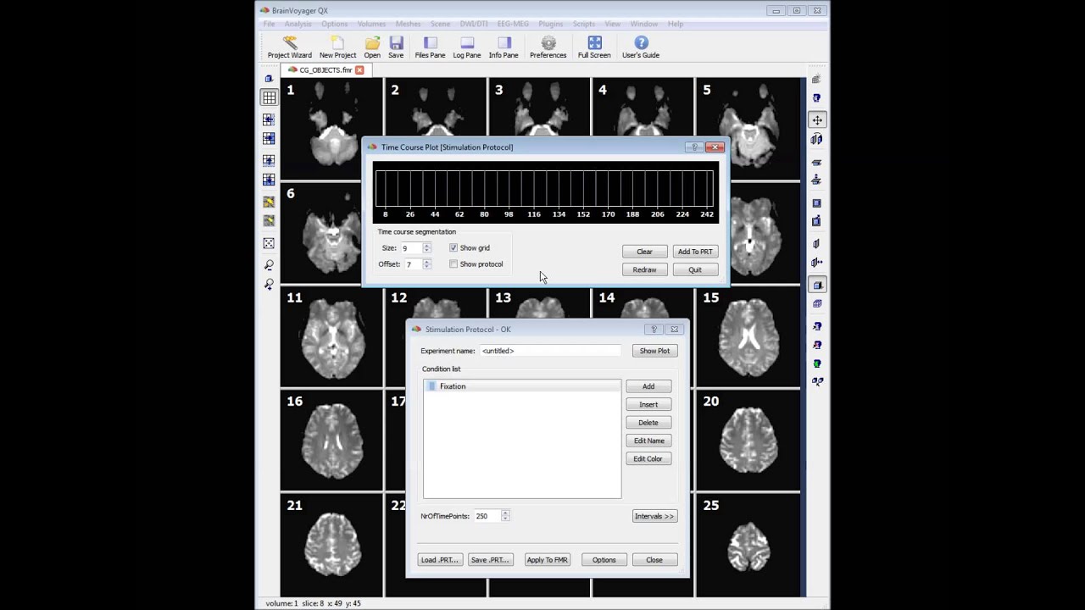This screenshot has width=1085, height=610.
Task: Click Close in Stimulation Protocol dialog
Action: [x=654, y=560]
